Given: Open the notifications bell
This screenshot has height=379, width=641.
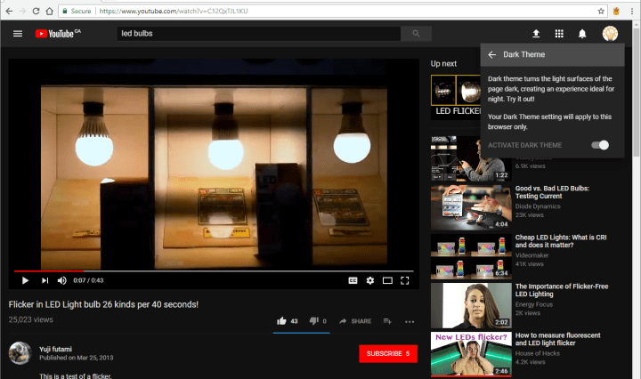Looking at the screenshot, I should [x=582, y=34].
